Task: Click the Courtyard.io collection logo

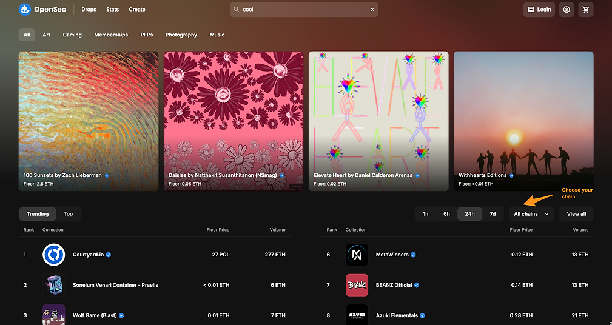Action: (x=53, y=255)
